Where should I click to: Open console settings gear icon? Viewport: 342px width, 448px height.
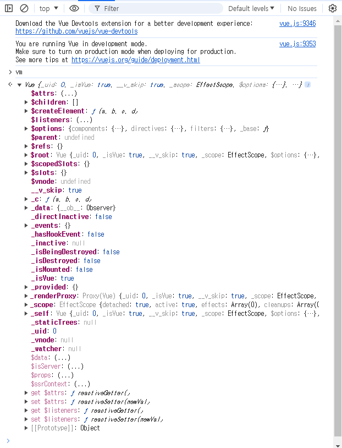point(333,9)
